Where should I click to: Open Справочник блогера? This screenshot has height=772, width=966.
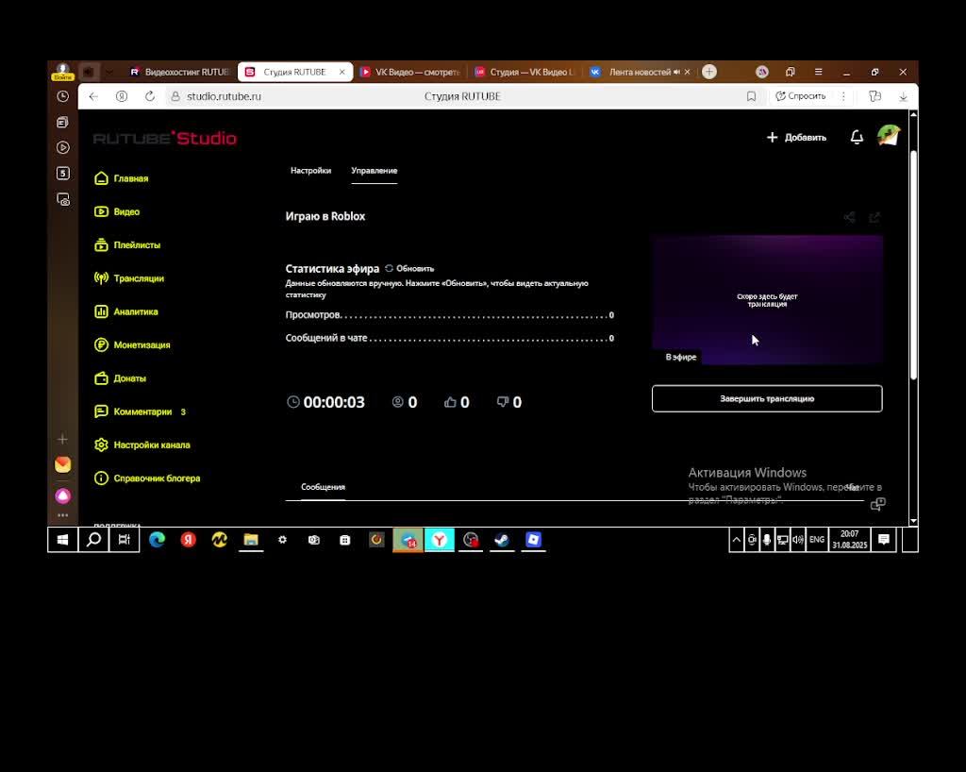[x=147, y=478]
